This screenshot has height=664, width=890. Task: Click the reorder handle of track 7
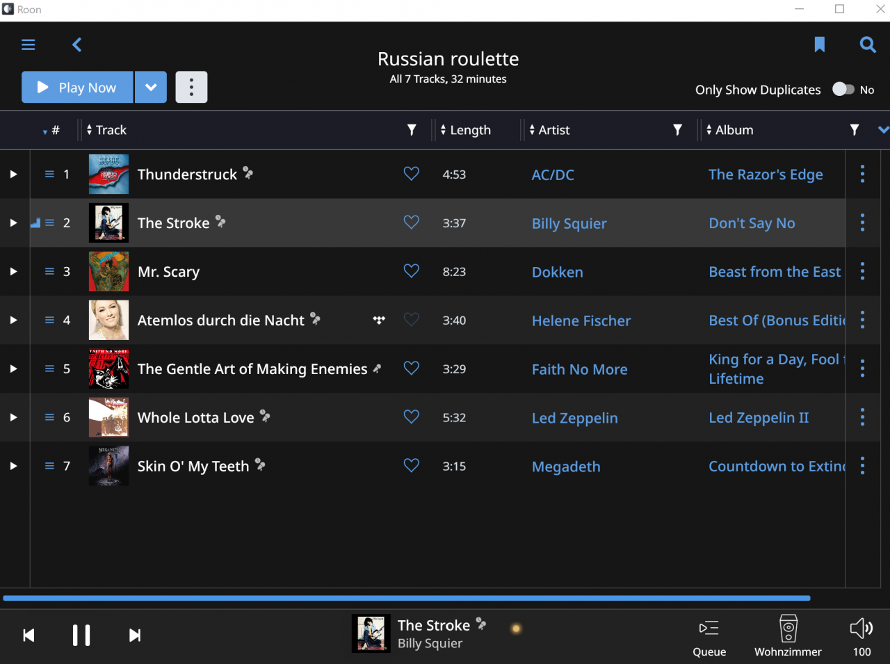click(x=49, y=466)
